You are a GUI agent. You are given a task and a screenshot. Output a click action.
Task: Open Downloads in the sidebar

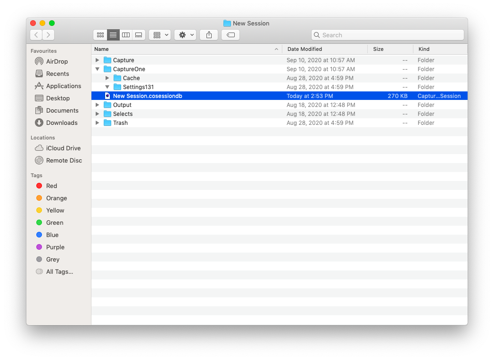click(56, 123)
